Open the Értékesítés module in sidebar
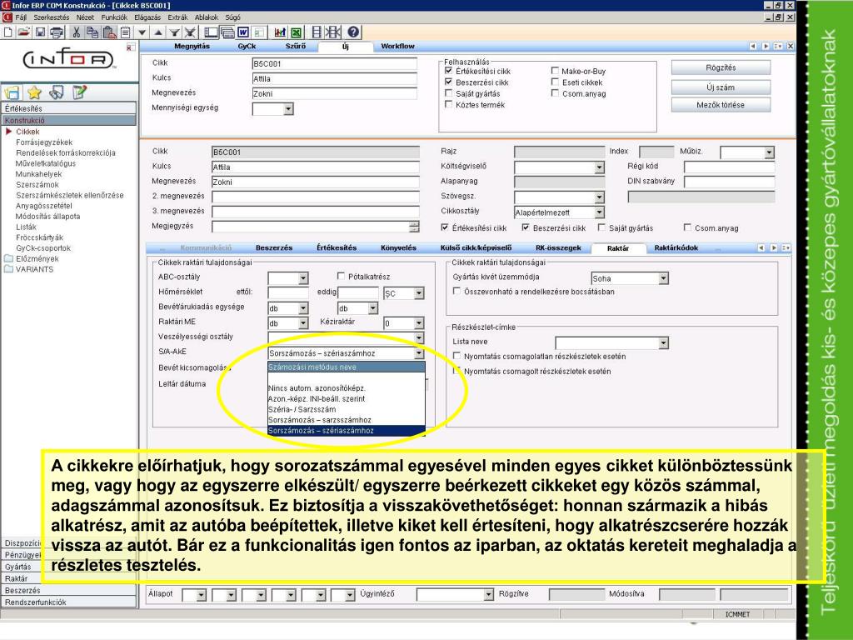 68,108
